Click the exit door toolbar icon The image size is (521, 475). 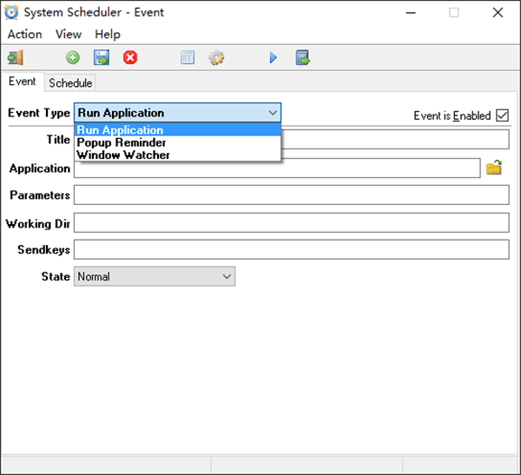16,58
